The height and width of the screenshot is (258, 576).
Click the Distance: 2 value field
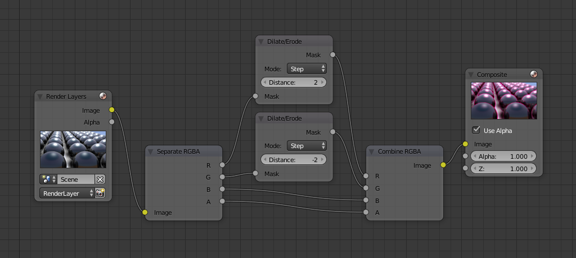click(294, 82)
